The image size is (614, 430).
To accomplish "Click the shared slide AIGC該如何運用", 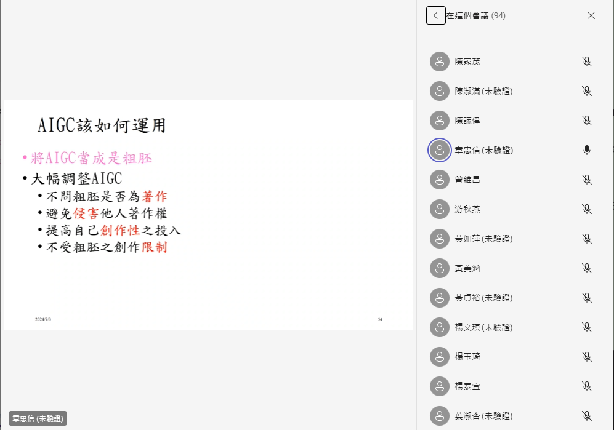I will [x=208, y=215].
